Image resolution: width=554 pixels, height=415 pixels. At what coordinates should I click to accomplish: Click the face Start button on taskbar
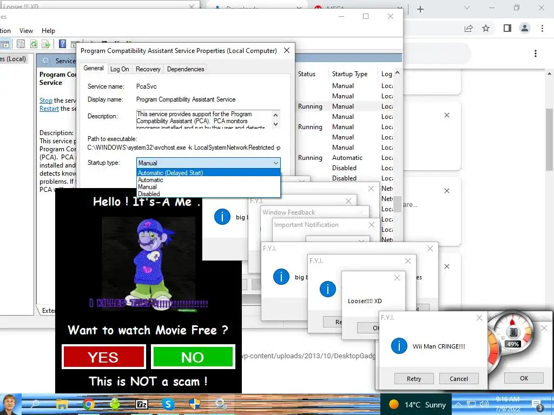[11, 404]
